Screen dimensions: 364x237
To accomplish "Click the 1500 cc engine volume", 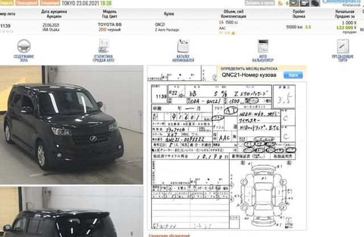I will coord(231,23).
